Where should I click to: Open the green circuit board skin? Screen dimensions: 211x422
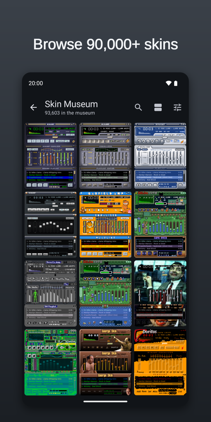(x=50, y=362)
